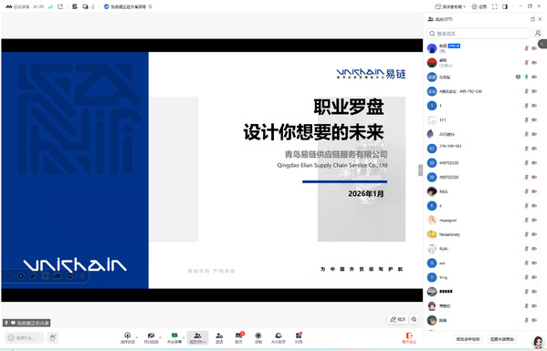Expand the share screen options arrow
The width and height of the screenshot is (547, 351).
pos(184,337)
